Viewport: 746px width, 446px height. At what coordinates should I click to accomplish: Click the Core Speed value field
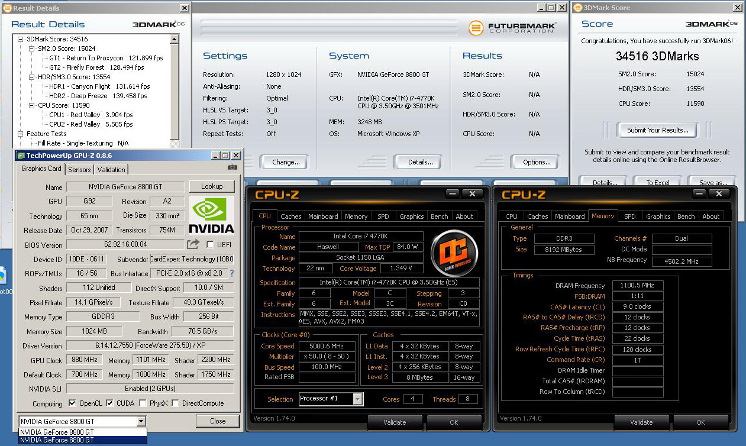tap(327, 346)
